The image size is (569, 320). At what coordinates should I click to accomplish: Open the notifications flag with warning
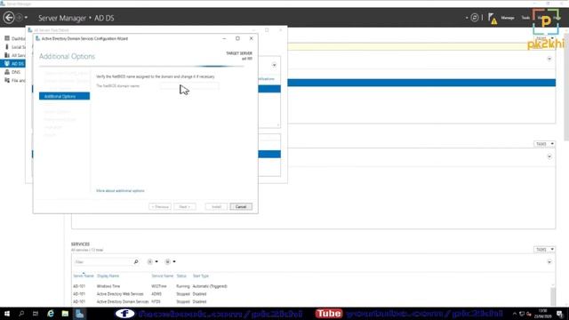click(x=492, y=19)
